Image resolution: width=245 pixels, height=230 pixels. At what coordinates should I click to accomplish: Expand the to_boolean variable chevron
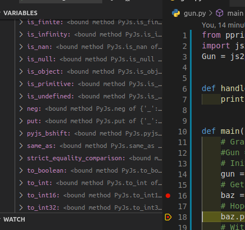click(21, 170)
